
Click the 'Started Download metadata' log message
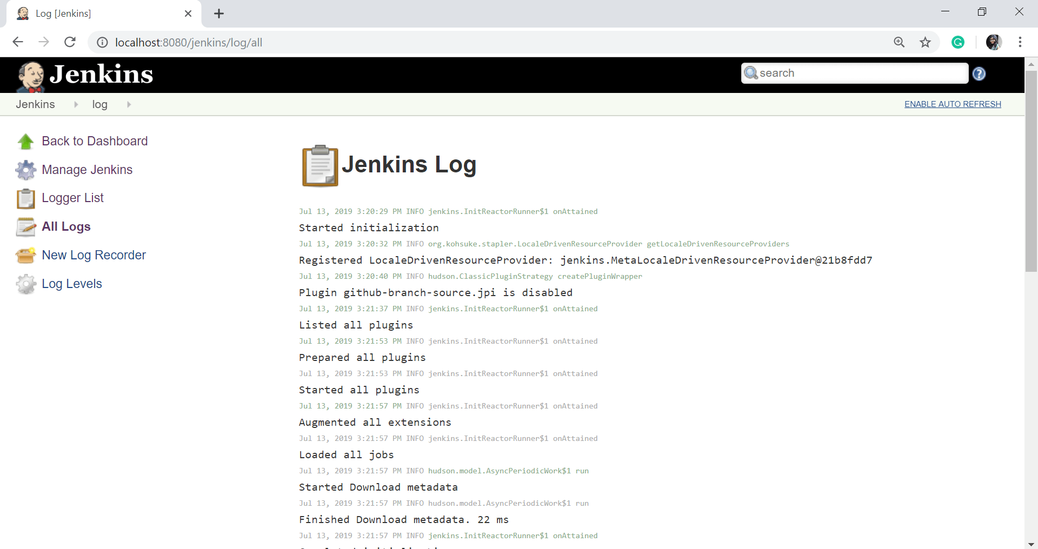(x=378, y=487)
